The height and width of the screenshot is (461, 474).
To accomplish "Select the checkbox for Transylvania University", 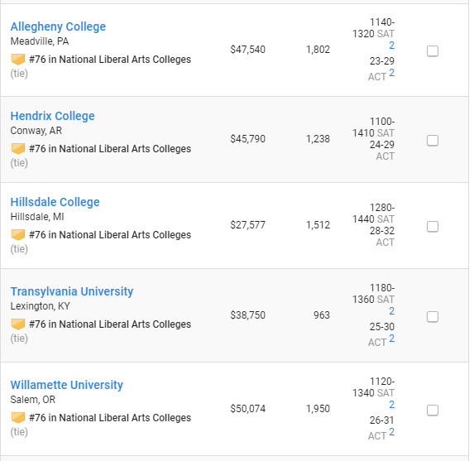I will point(433,317).
